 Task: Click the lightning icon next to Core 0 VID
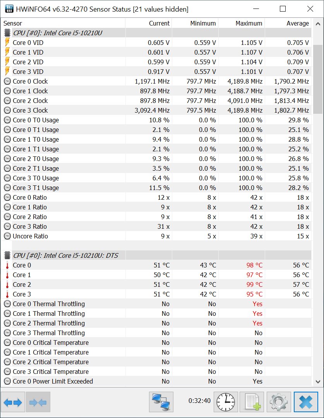7,43
